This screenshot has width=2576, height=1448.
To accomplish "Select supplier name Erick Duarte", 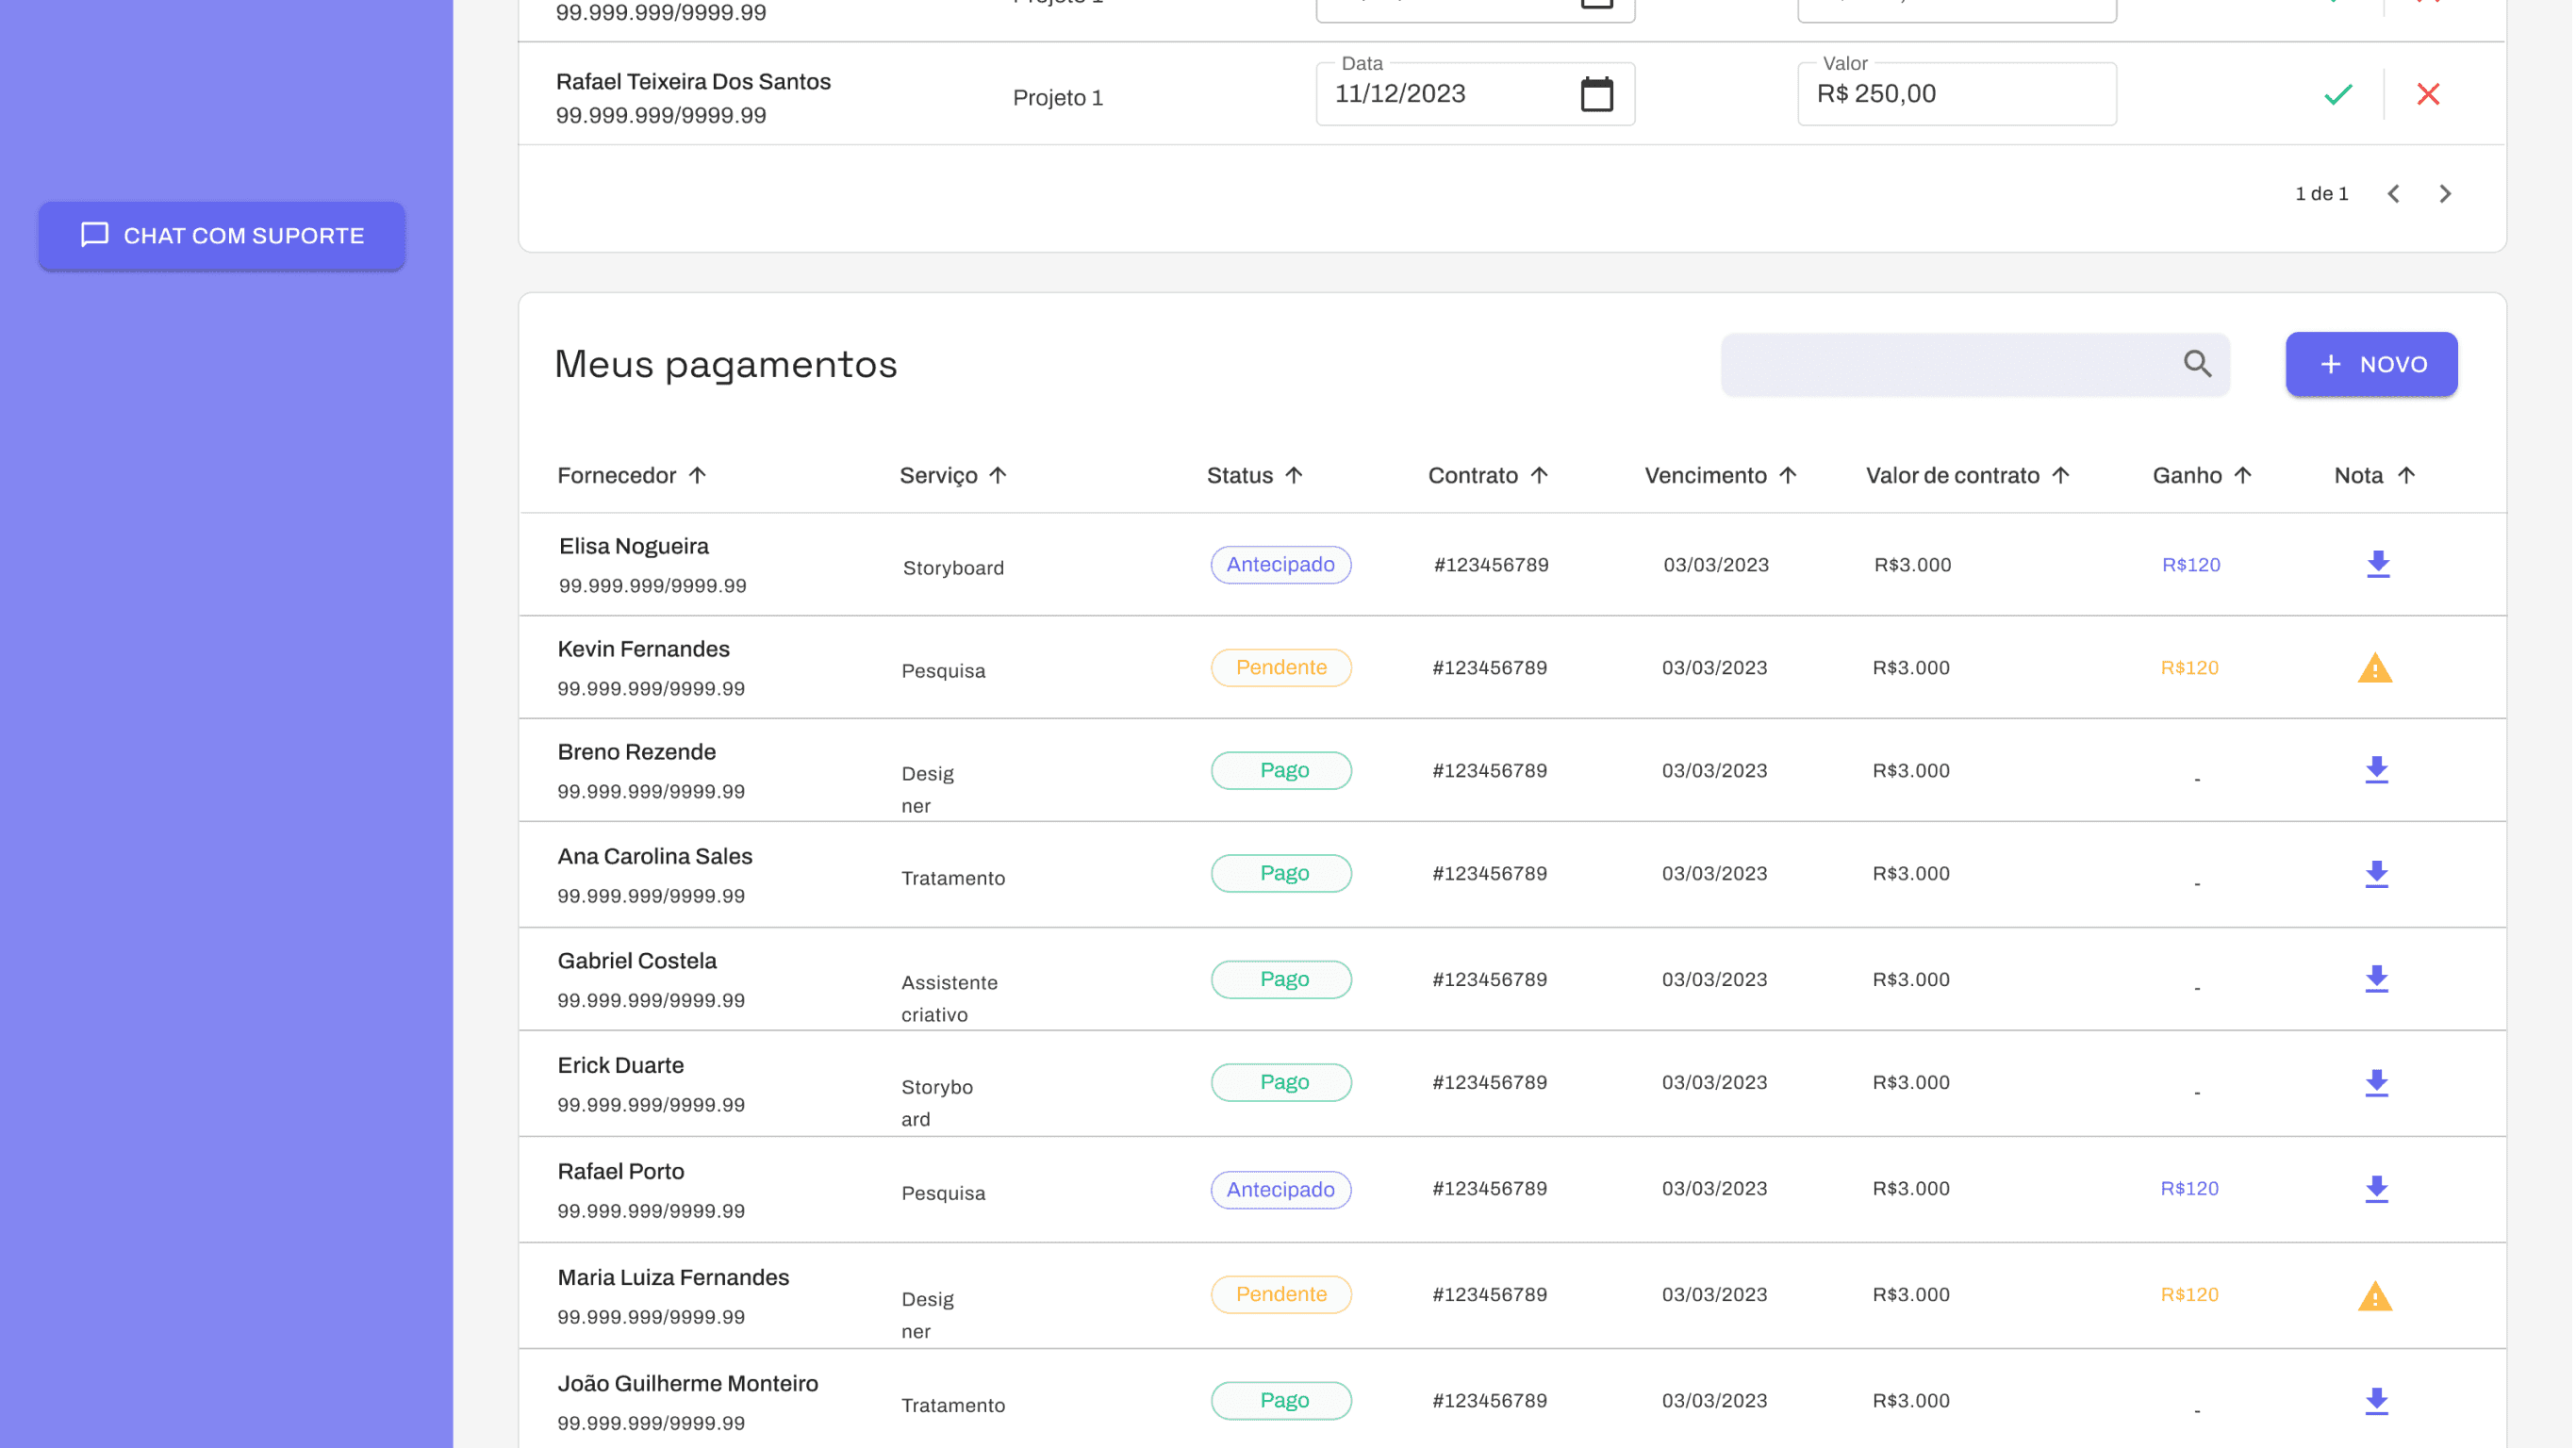I will (620, 1066).
